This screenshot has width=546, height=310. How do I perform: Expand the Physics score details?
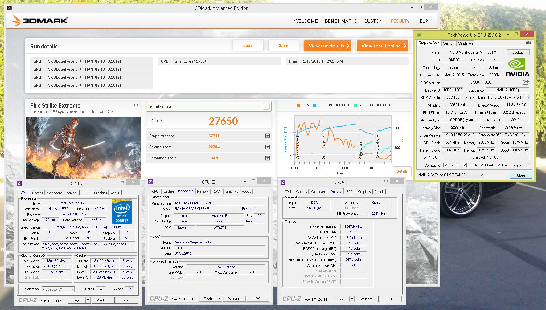coord(268,147)
